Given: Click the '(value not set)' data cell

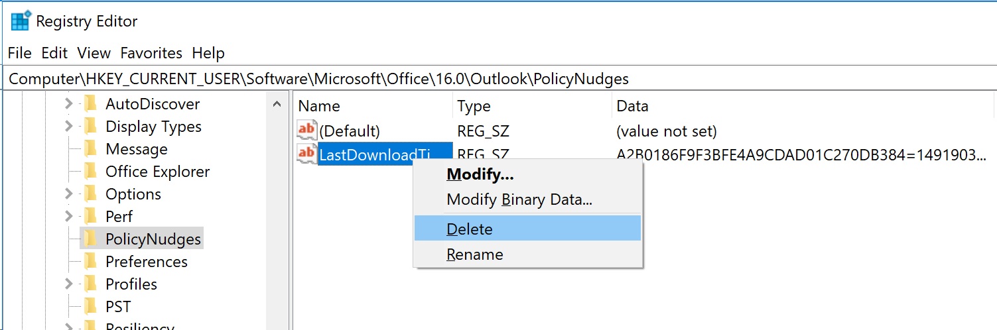Looking at the screenshot, I should 667,131.
